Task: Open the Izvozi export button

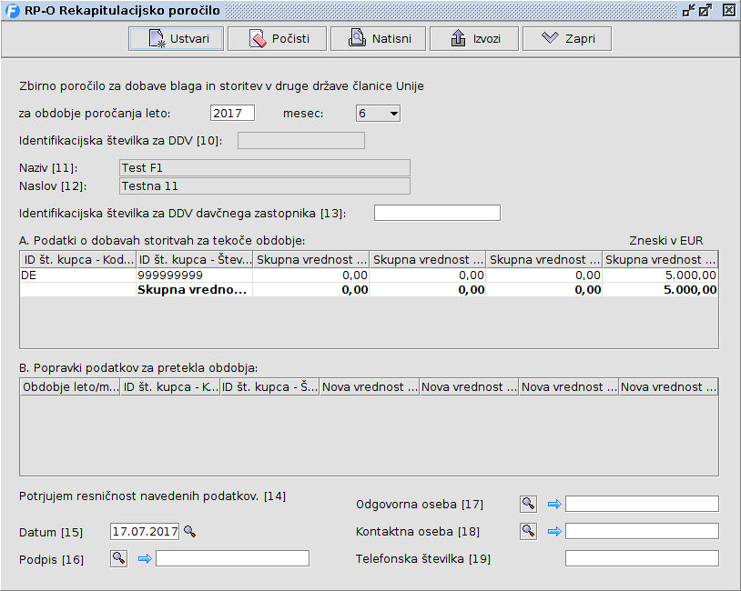Action: 473,39
